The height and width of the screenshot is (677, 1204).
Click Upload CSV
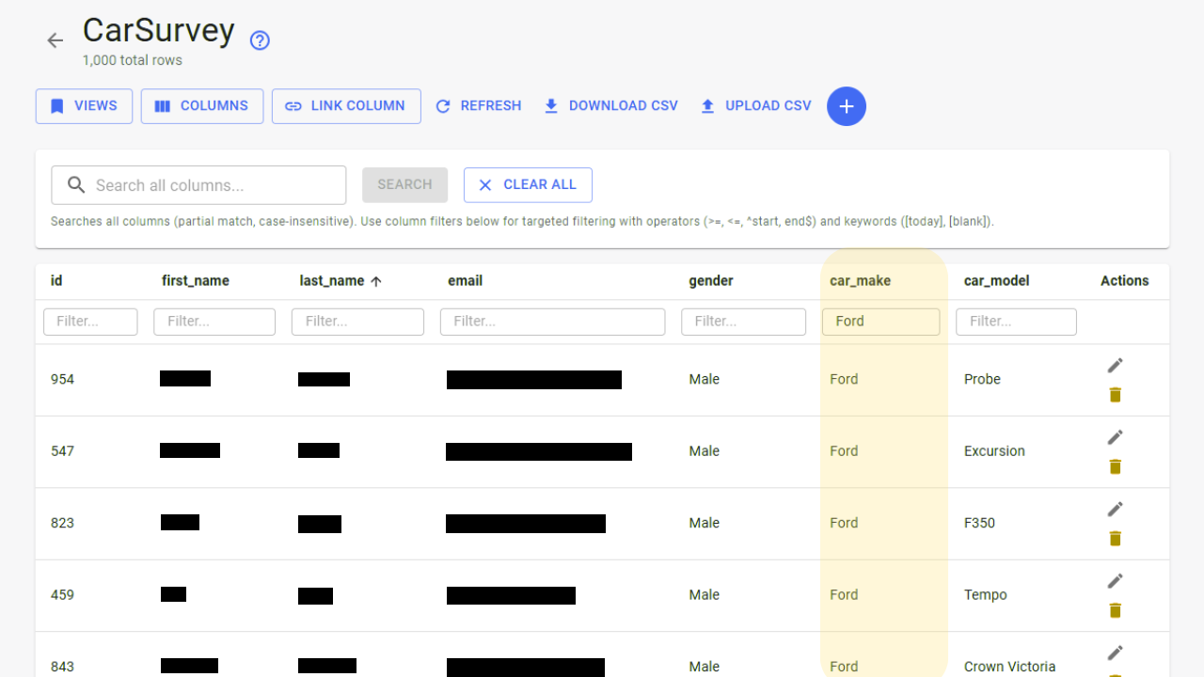point(755,106)
